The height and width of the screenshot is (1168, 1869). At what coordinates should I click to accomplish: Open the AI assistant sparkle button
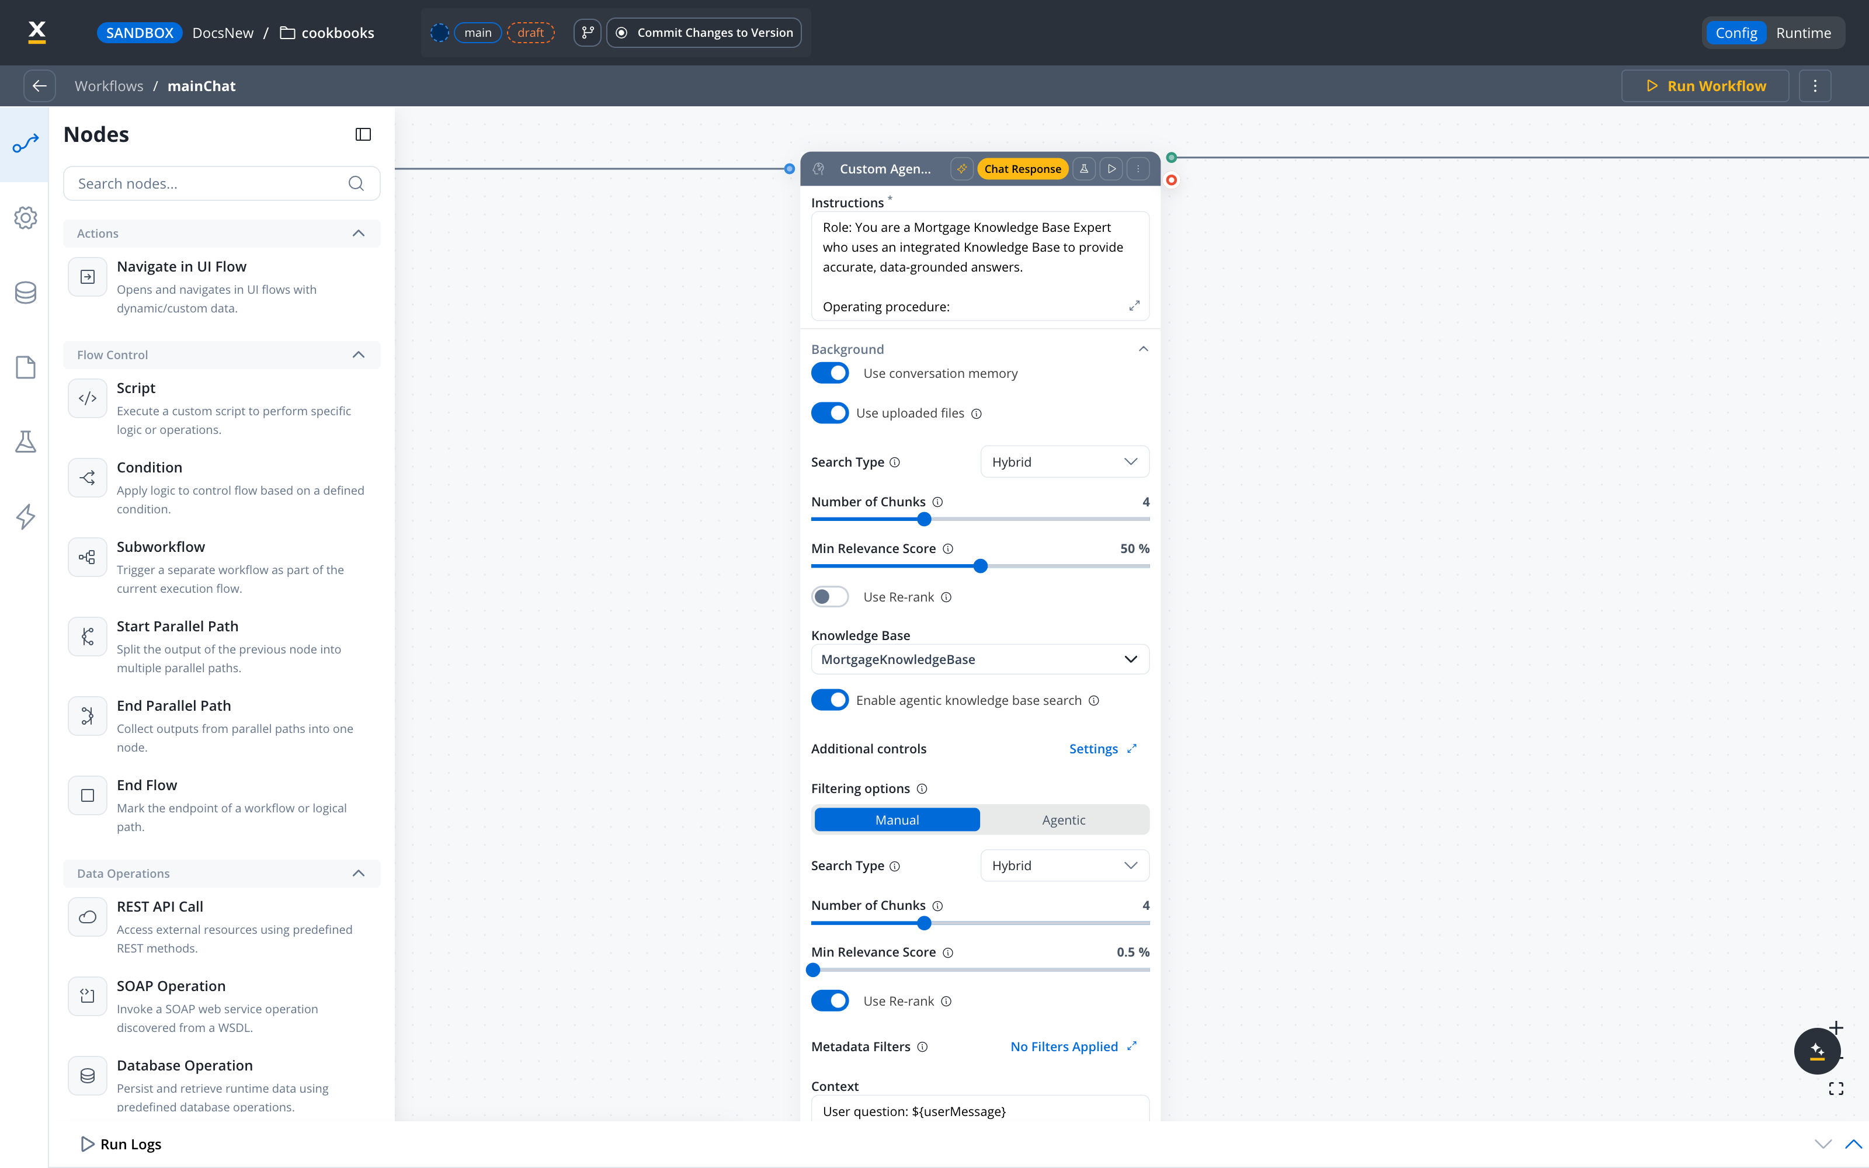click(1816, 1051)
